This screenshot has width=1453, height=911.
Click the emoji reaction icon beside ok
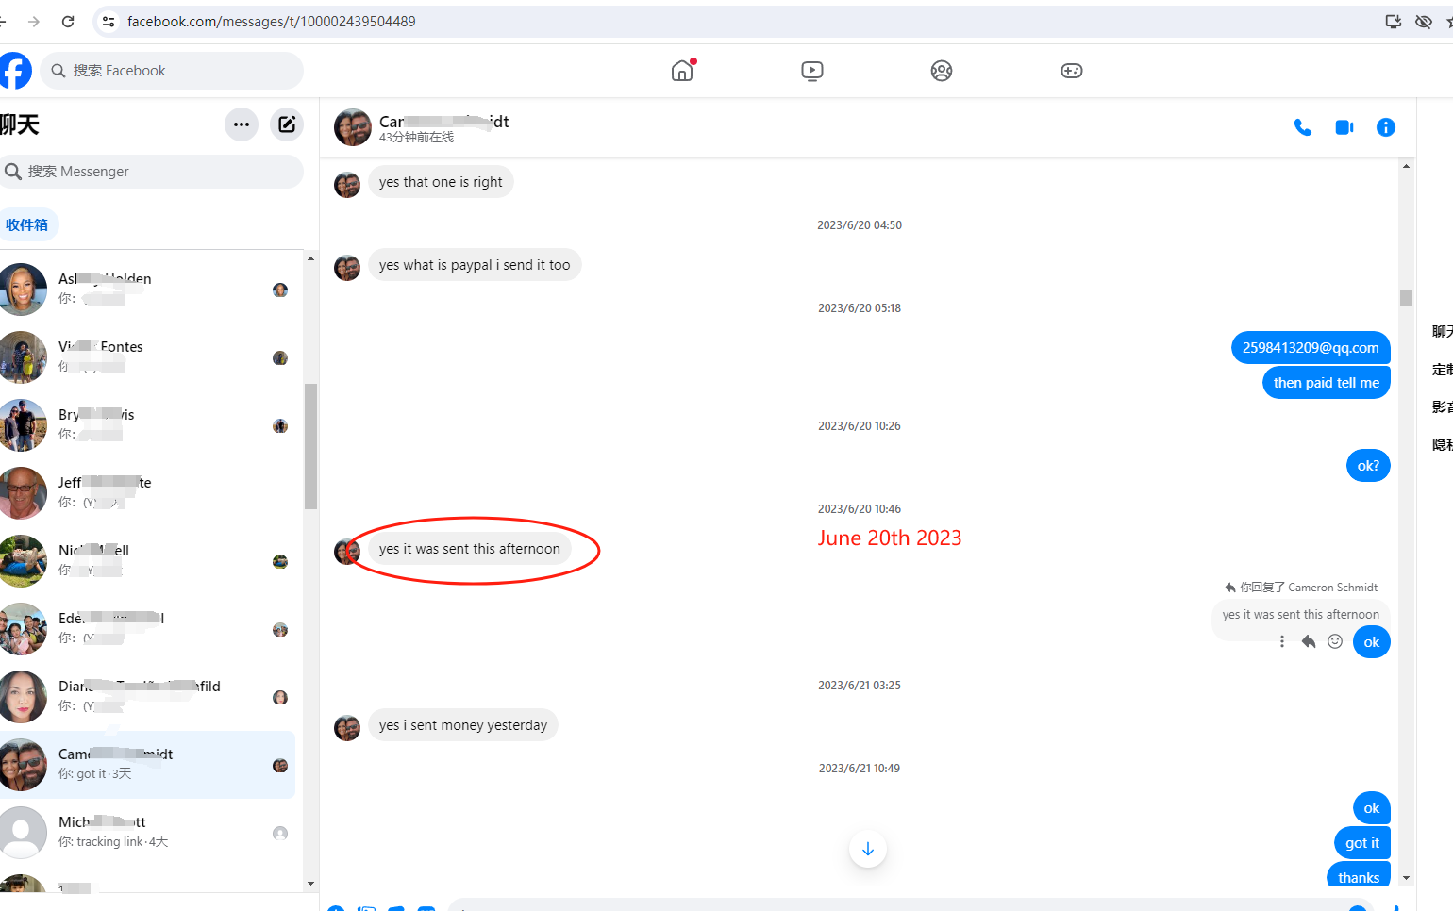coord(1335,642)
